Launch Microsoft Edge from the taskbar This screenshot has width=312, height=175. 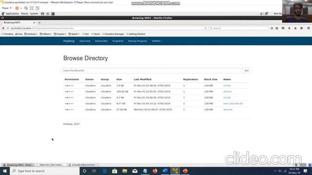(105, 171)
